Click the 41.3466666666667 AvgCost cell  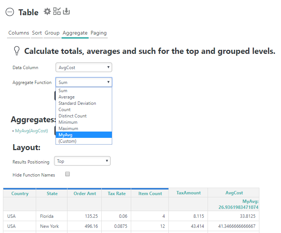click(x=234, y=226)
